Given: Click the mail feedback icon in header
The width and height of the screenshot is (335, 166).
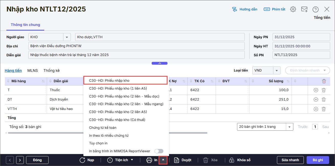Looking at the screenshot, I should point(304,9).
